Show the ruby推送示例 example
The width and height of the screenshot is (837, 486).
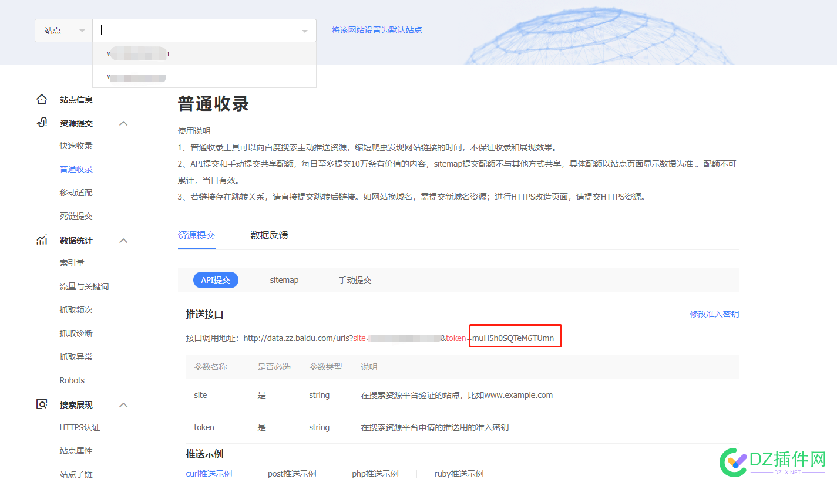(x=459, y=474)
